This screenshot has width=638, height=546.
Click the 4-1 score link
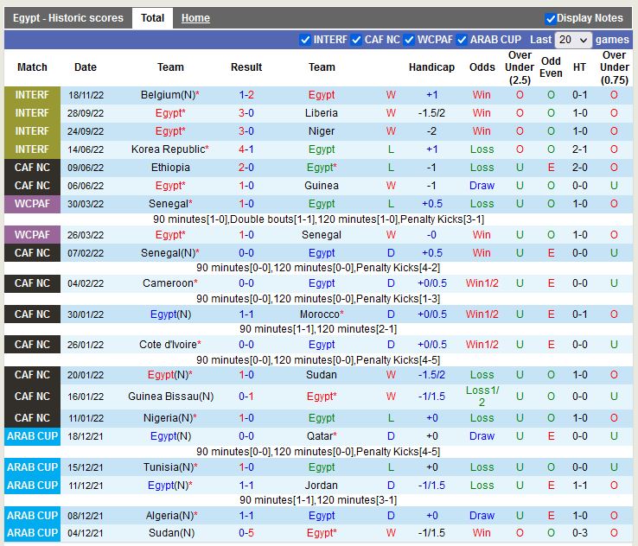[246, 149]
